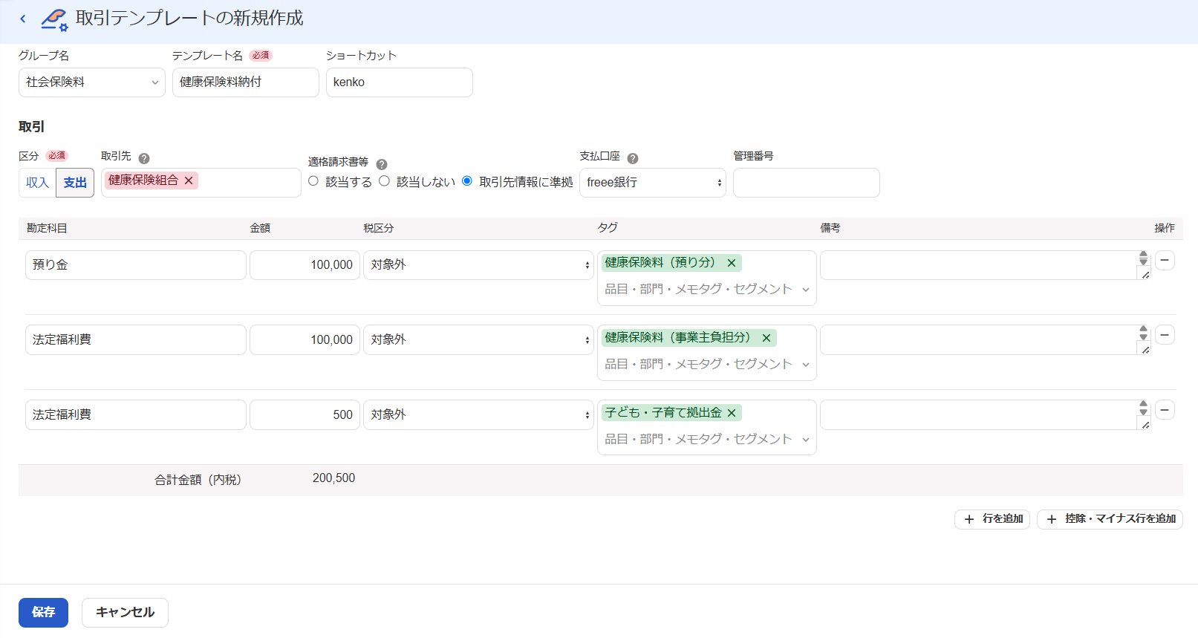Open the 支払口座 dropdown showing freee銀行
The height and width of the screenshot is (638, 1198).
click(653, 183)
